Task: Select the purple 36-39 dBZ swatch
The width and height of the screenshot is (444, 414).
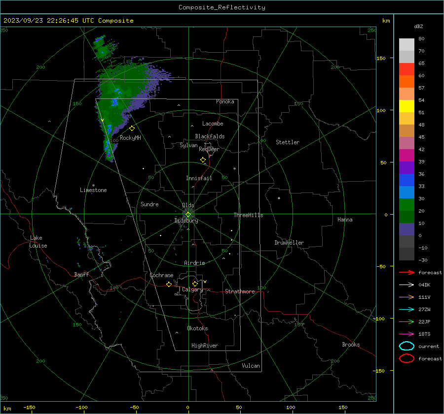Action: click(407, 168)
